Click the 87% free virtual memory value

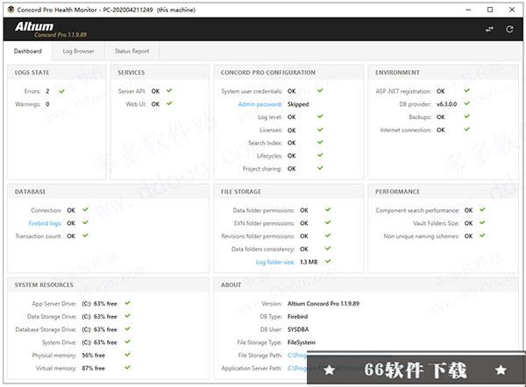coord(94,369)
